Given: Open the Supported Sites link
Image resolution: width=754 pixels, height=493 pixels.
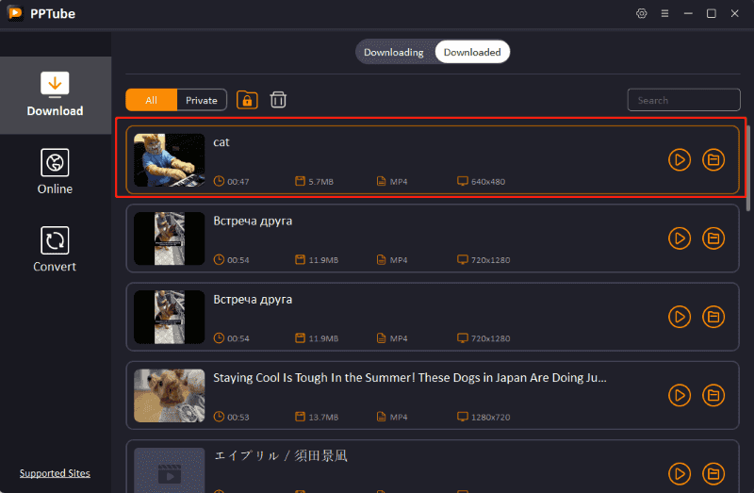Looking at the screenshot, I should (x=55, y=473).
